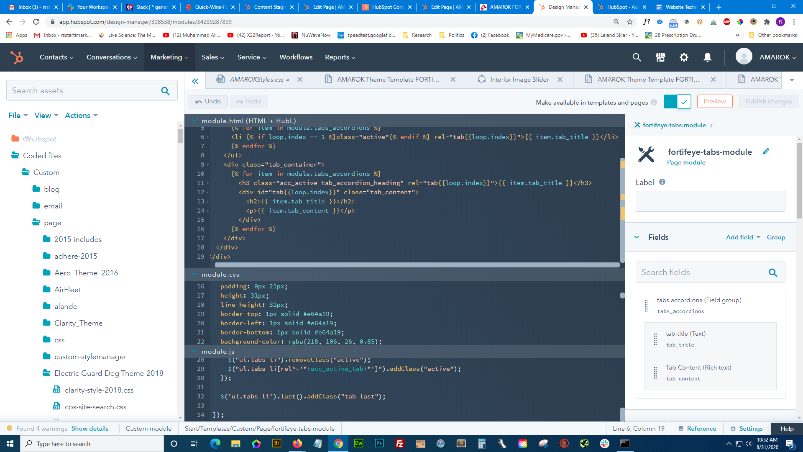
Task: Click the Preview button
Action: pos(714,101)
